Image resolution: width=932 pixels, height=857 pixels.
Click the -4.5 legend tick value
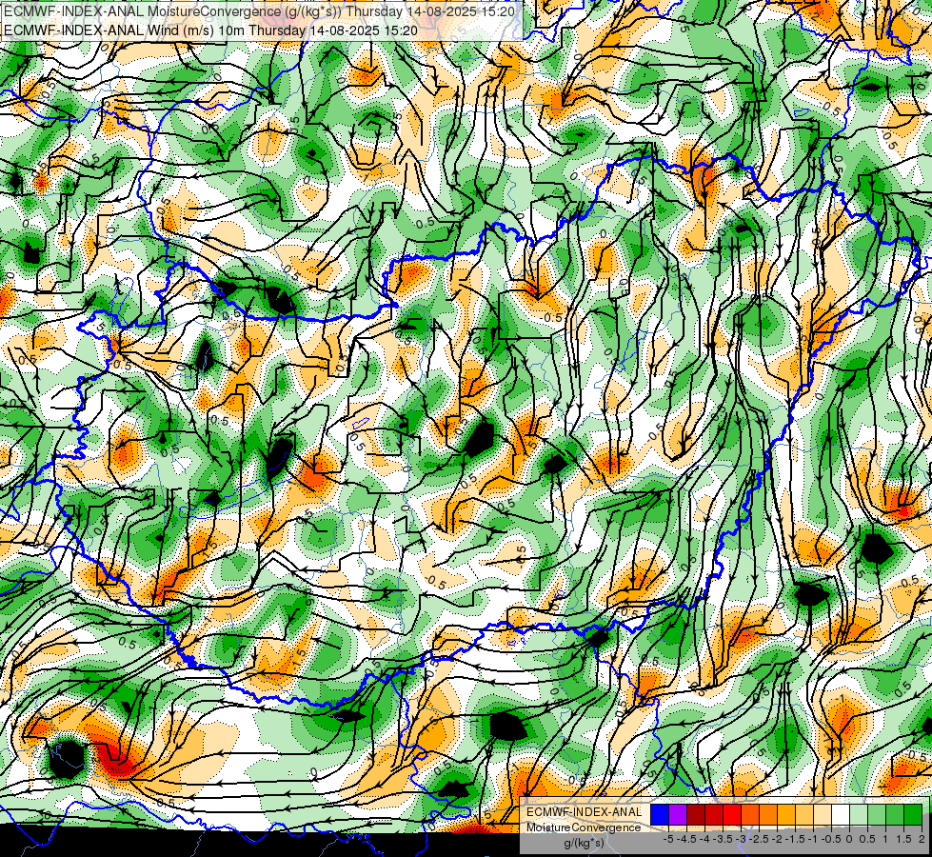[x=687, y=839]
